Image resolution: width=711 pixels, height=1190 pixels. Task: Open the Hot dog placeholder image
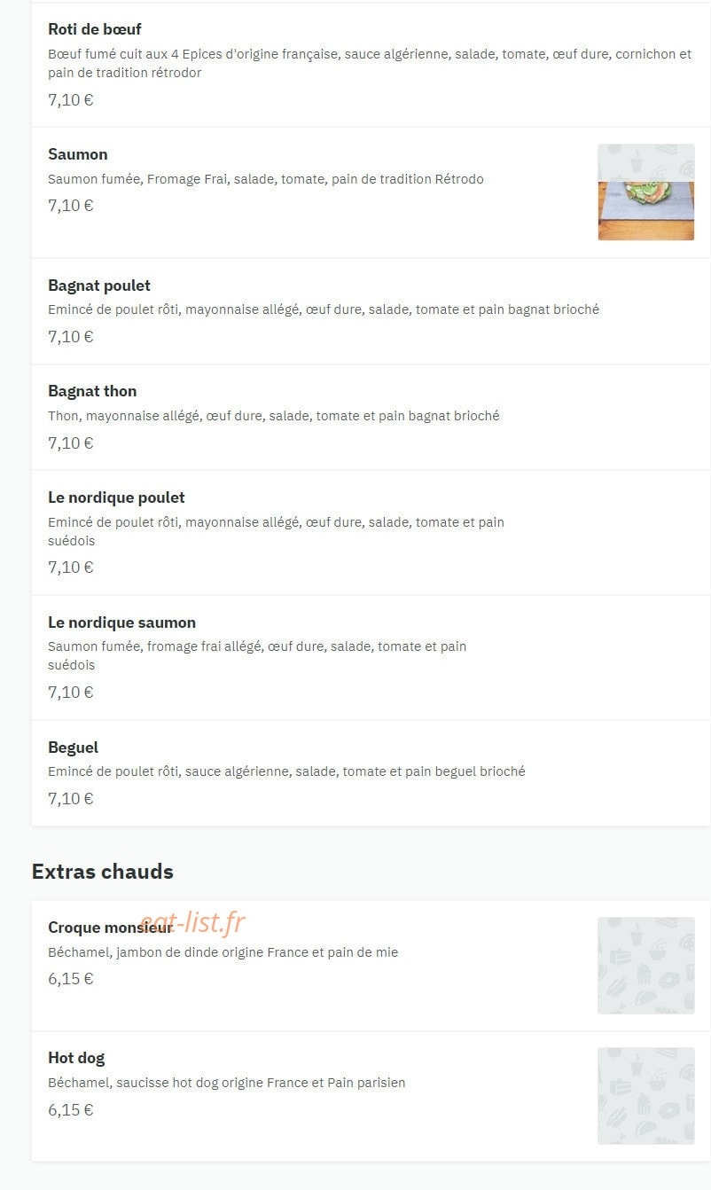(x=645, y=1096)
